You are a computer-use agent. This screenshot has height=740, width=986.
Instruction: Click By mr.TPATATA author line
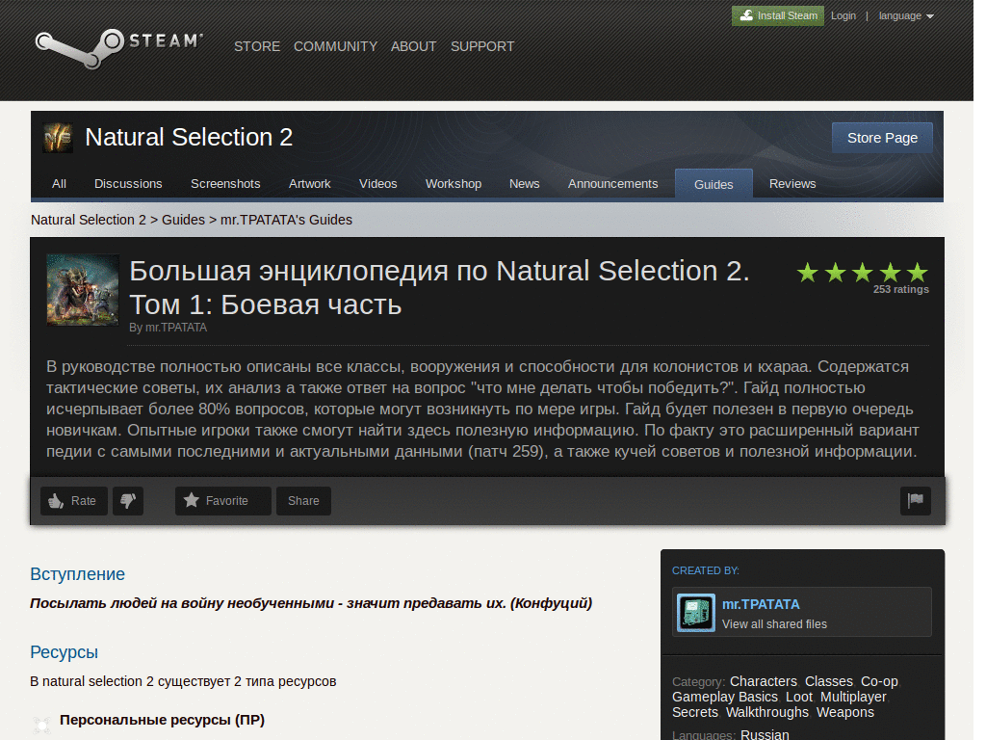(168, 328)
